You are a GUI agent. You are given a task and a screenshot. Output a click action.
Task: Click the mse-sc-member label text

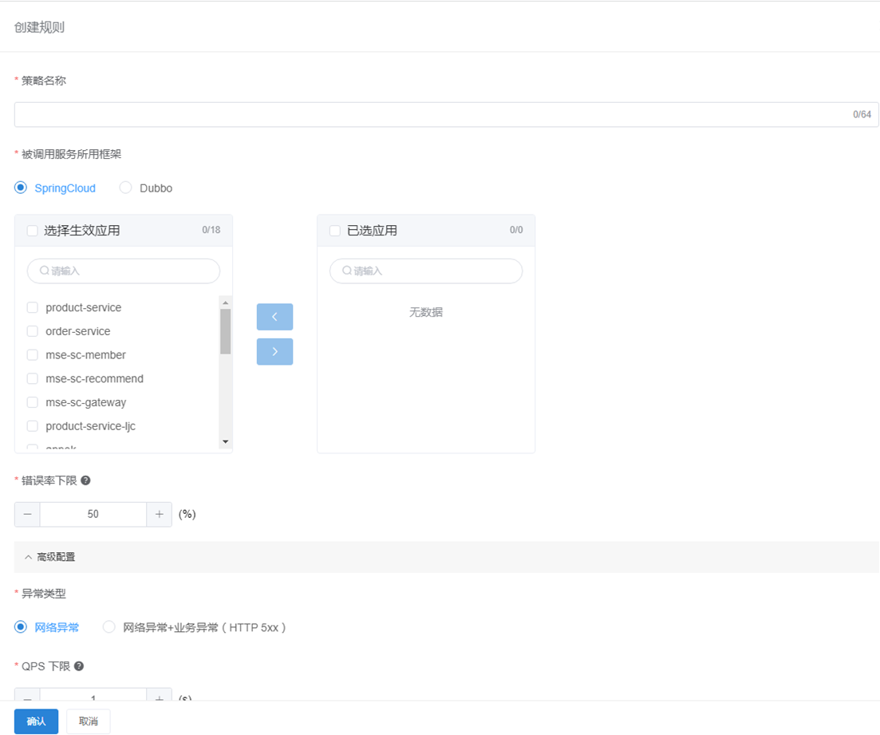tap(86, 355)
